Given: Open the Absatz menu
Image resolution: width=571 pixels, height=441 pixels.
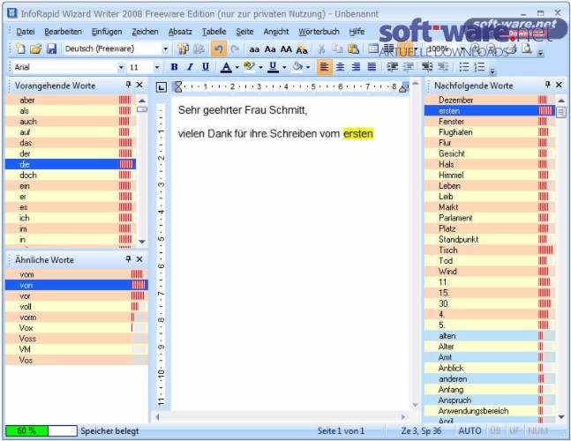Looking at the screenshot, I should point(180,32).
